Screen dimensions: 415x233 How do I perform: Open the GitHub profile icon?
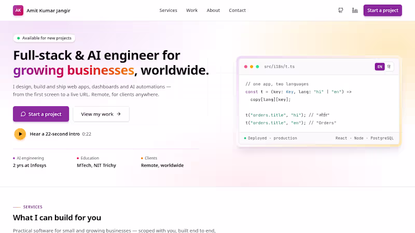[341, 10]
